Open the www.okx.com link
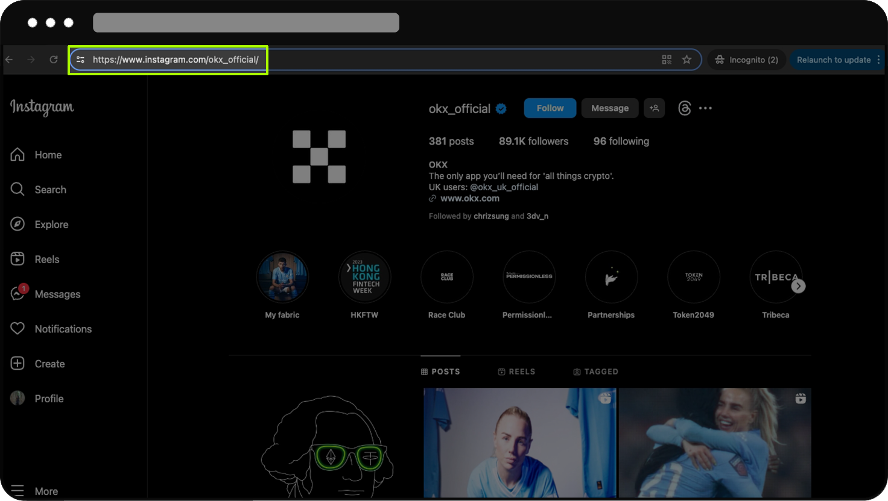This screenshot has width=888, height=501. tap(469, 198)
